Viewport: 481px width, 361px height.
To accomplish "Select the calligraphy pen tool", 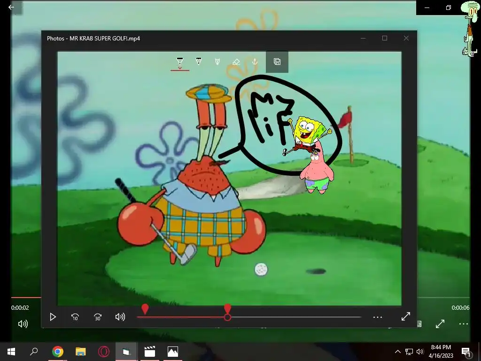I will pos(217,62).
